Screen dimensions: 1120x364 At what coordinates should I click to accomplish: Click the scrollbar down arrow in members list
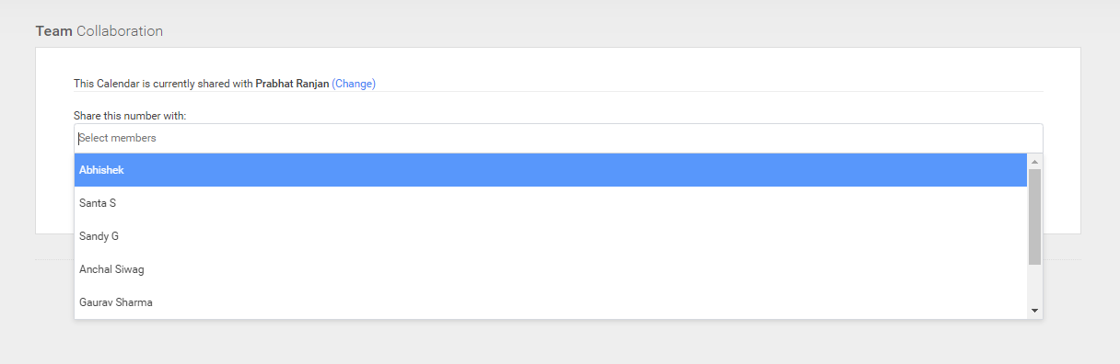point(1034,311)
